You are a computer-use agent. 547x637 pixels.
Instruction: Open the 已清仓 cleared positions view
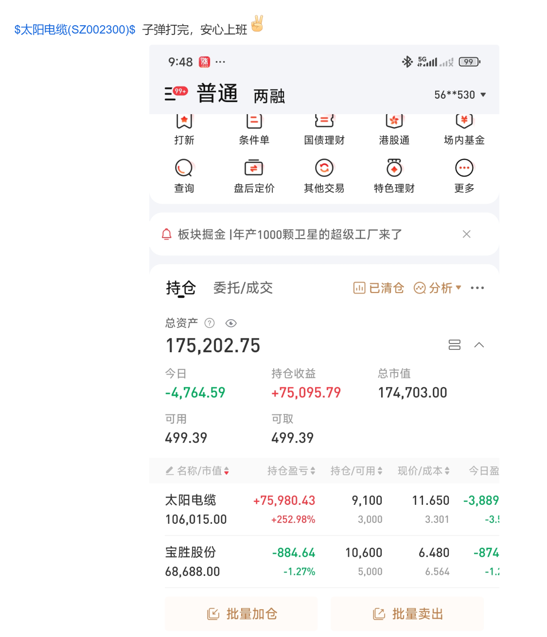[x=379, y=288]
